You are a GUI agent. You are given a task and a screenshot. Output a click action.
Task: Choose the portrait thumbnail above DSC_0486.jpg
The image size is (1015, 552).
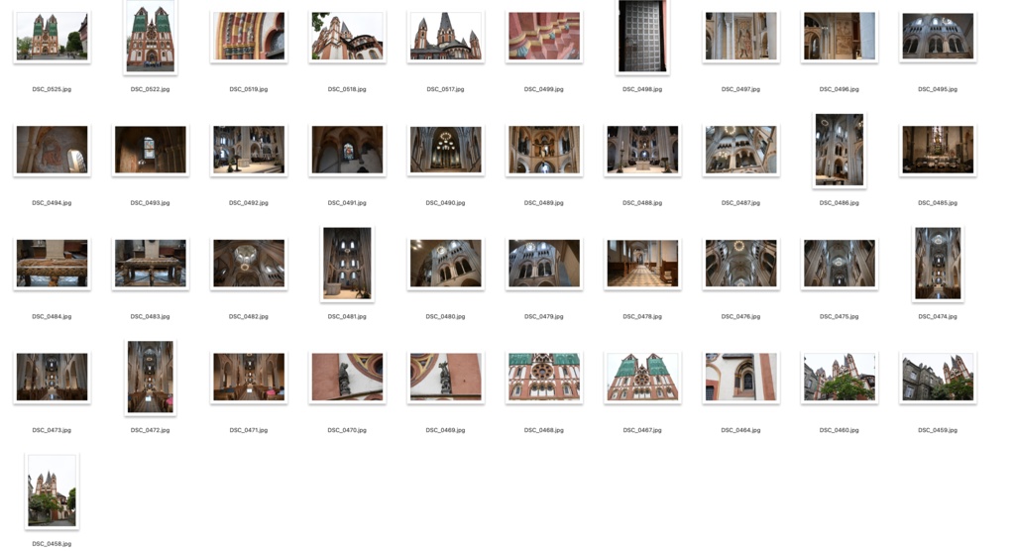pyautogui.click(x=839, y=150)
